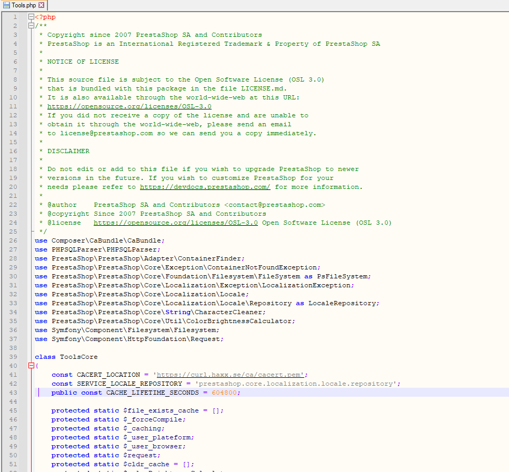Click the save icon on Tools.php tab
This screenshot has width=509, height=472.
click(6, 5)
